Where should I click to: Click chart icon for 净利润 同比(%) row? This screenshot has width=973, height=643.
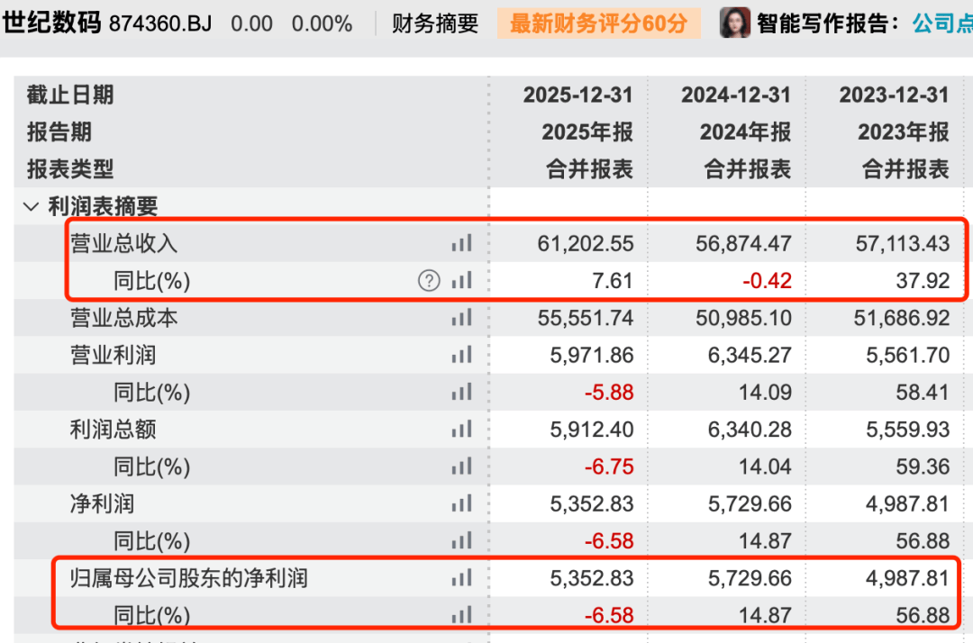coord(461,540)
